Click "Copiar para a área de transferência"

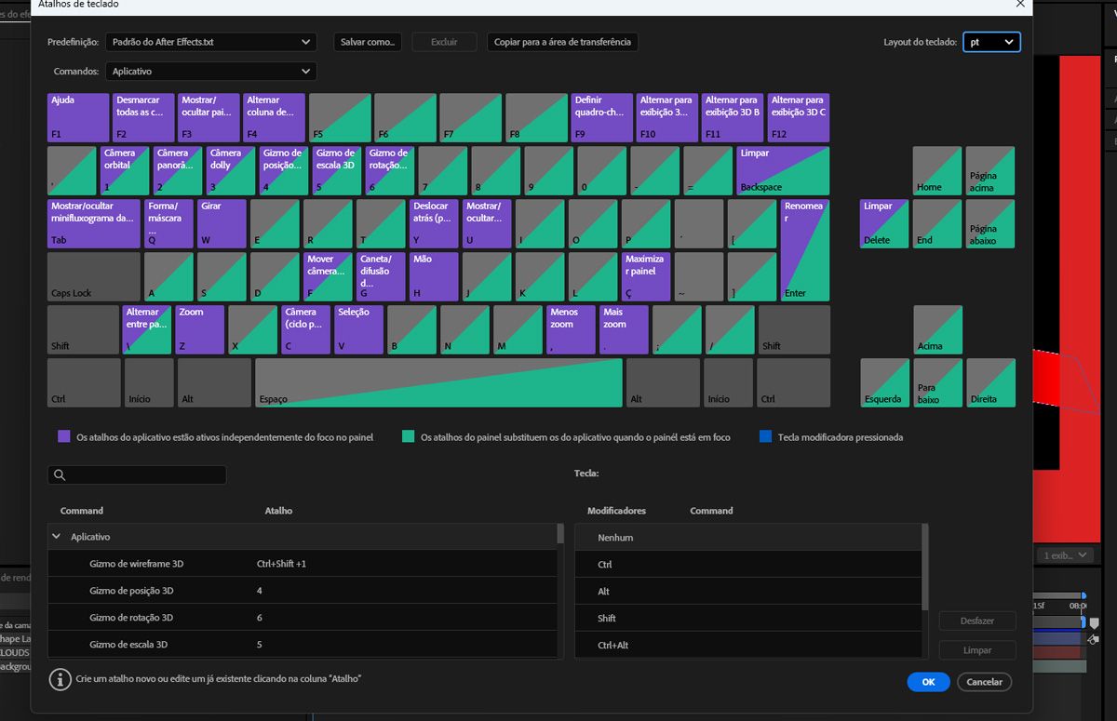(562, 42)
